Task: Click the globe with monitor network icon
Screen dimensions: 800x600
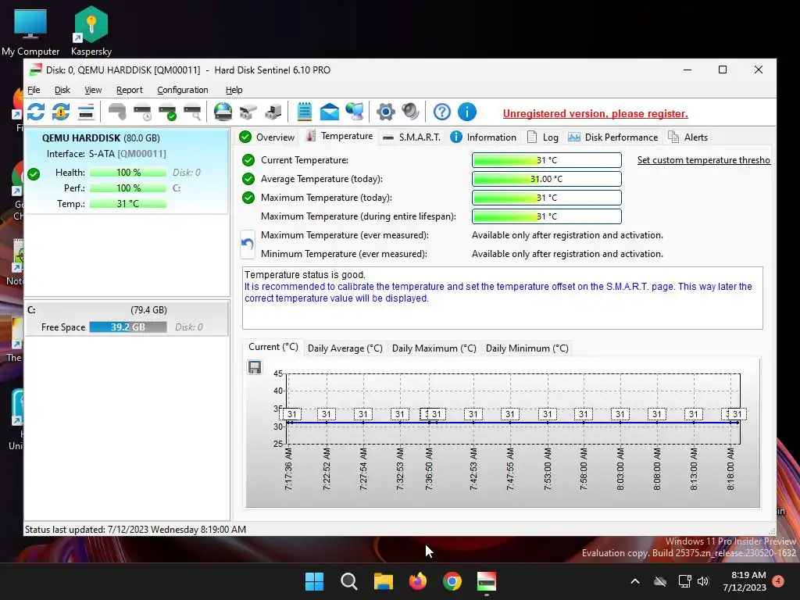Action: pyautogui.click(x=355, y=112)
